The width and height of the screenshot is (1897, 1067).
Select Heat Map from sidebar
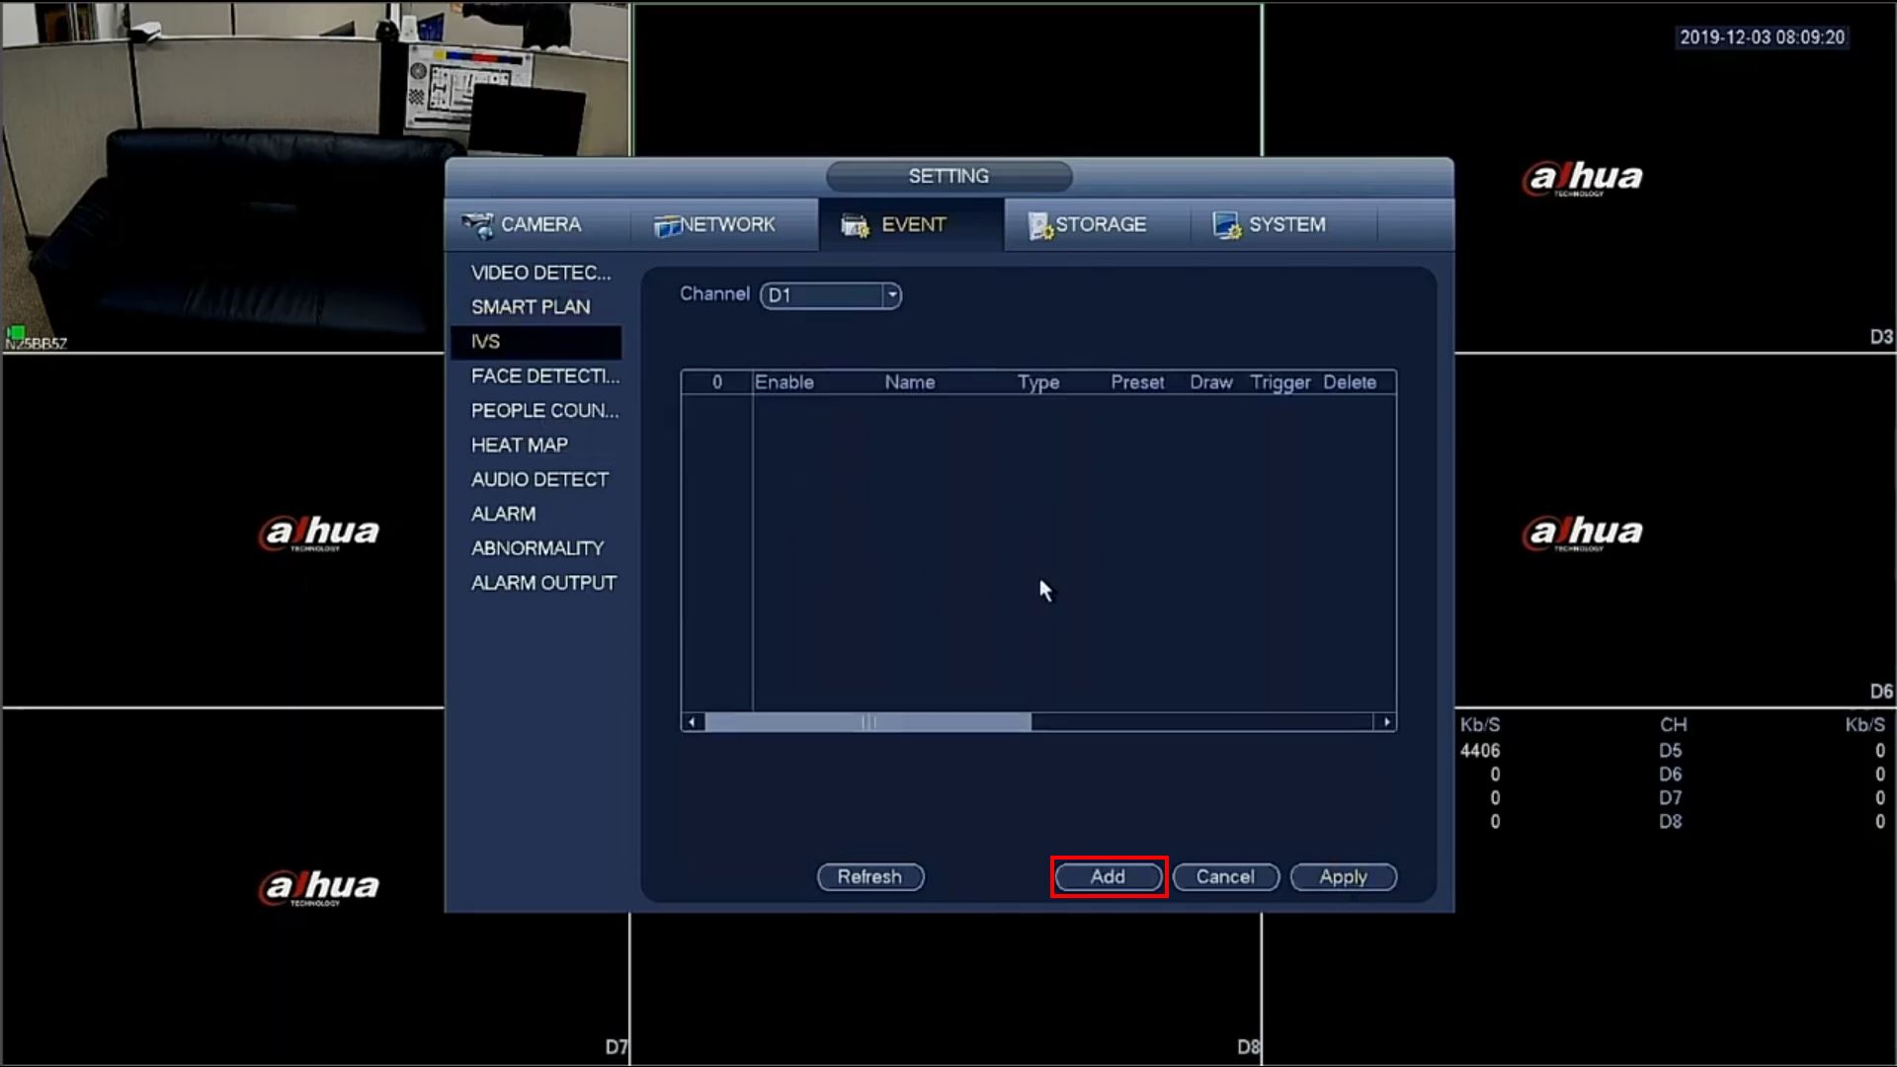pos(520,446)
